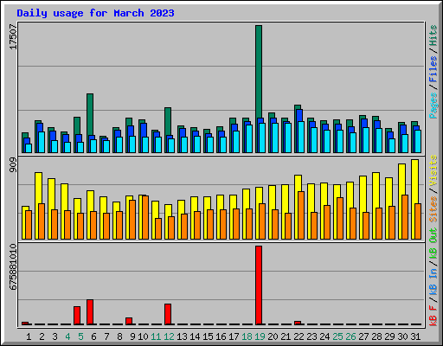Click the red kB bar for day 12
The width and height of the screenshot is (443, 346).
(x=168, y=314)
